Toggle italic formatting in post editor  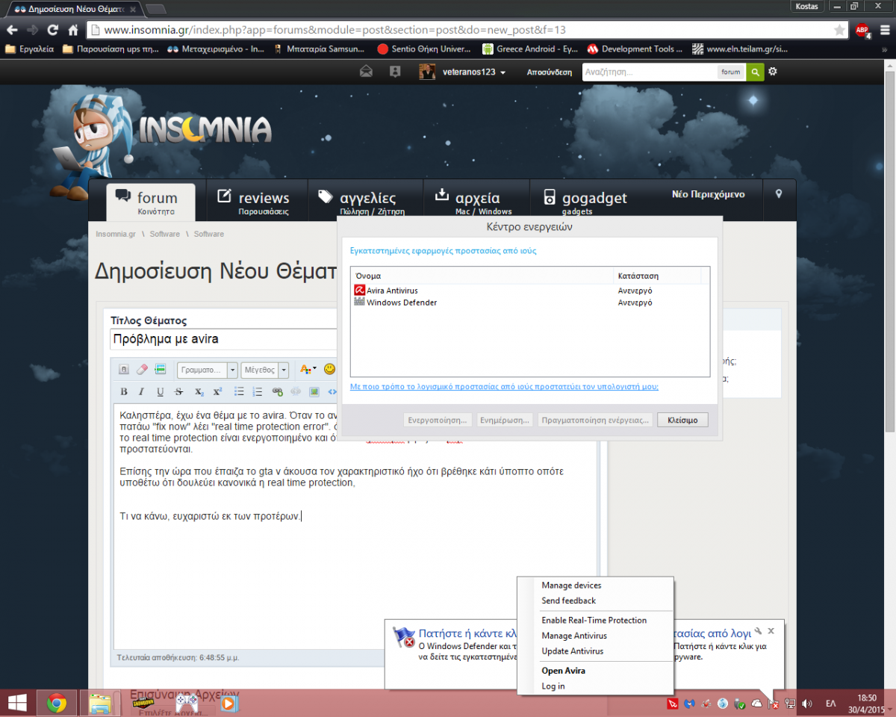[x=142, y=391]
